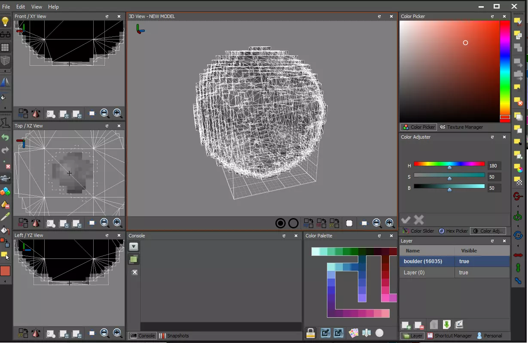Confirm color adjustment with the checkmark button
Screen dimensions: 528x343
tap(406, 220)
